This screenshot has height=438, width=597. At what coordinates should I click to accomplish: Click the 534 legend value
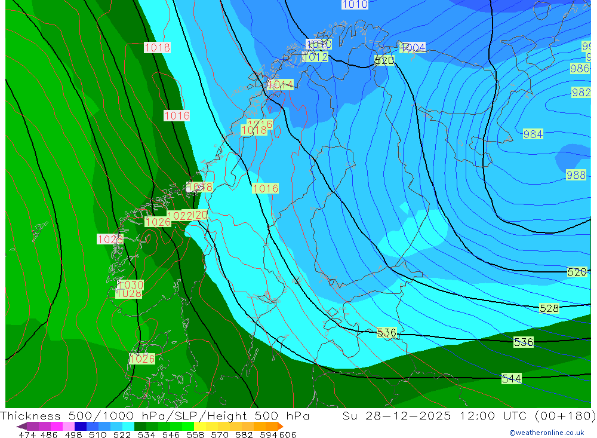click(146, 435)
